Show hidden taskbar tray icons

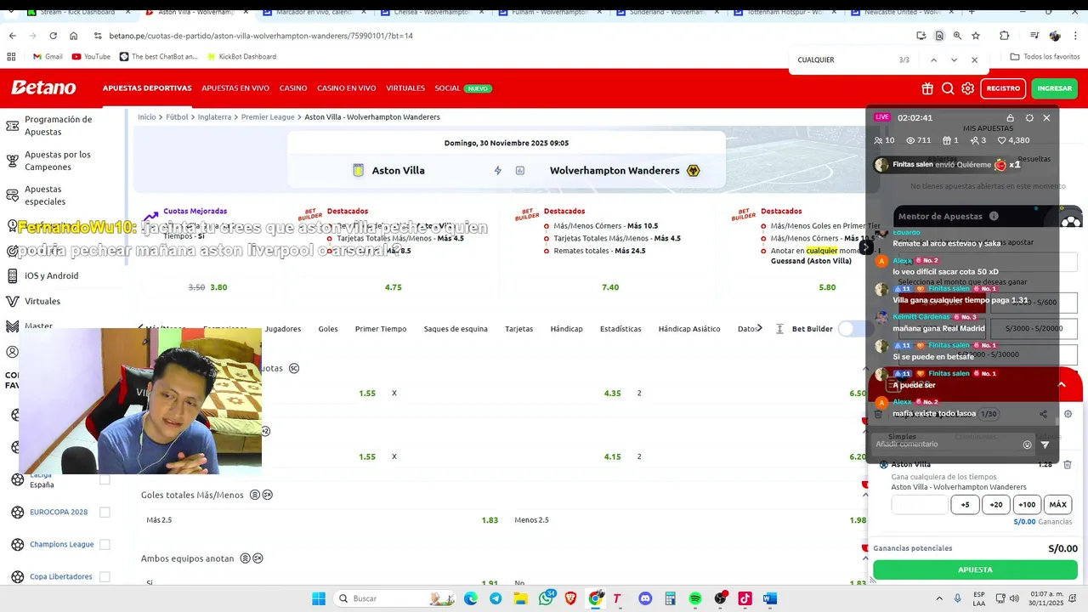pos(939,598)
